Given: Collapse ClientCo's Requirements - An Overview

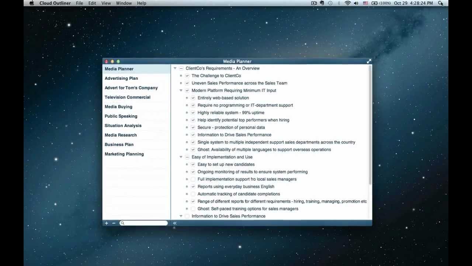Looking at the screenshot, I should 175,68.
